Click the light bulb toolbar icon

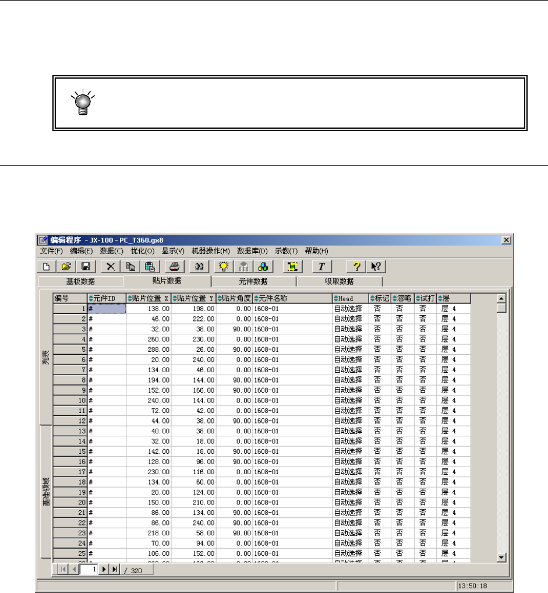[x=224, y=267]
